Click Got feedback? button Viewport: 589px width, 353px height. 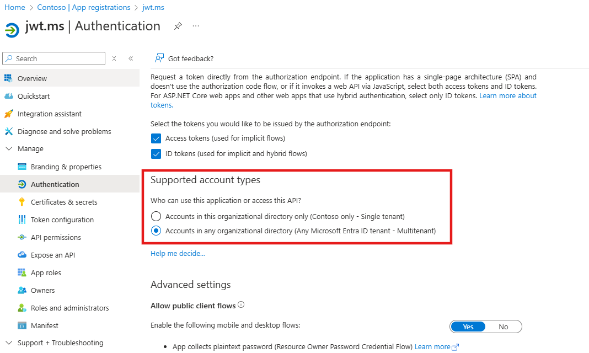[184, 58]
